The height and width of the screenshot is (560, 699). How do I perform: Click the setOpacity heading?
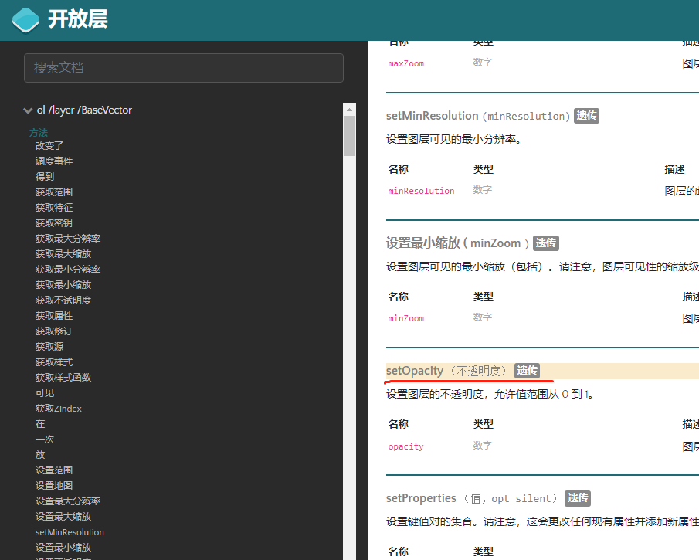point(446,371)
